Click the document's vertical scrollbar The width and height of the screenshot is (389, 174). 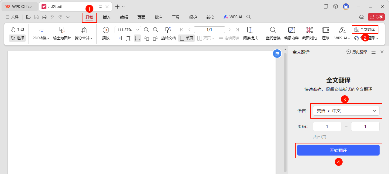click(285, 112)
